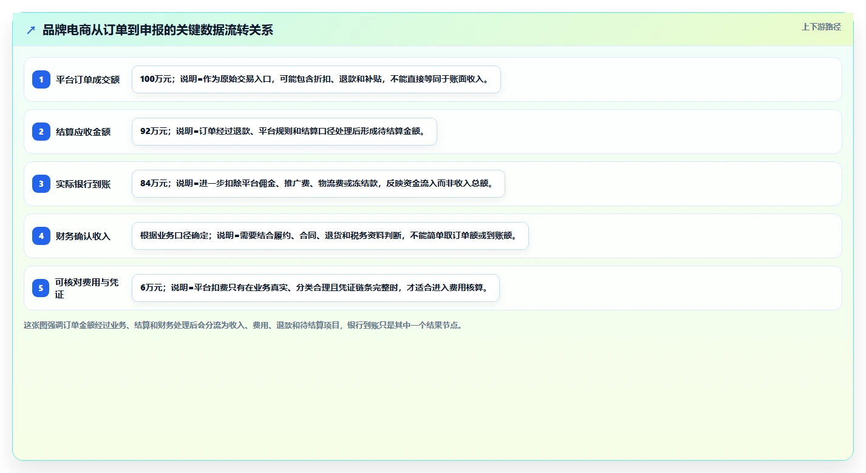
Task: Select step number 4 badge
Action: [x=41, y=236]
